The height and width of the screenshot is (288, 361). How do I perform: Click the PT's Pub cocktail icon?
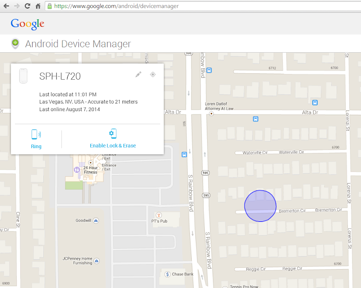click(159, 215)
